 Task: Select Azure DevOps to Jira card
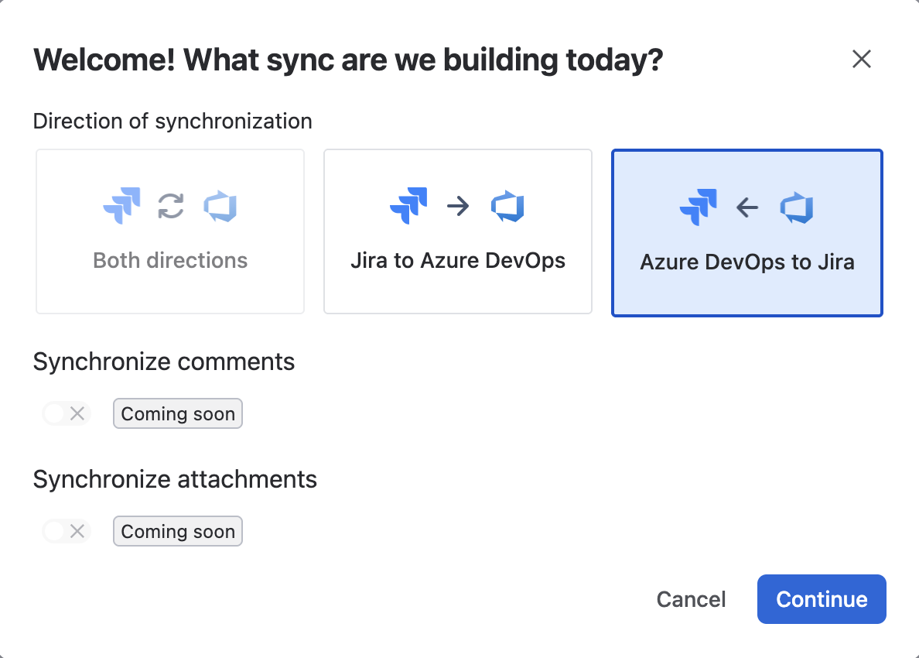746,233
